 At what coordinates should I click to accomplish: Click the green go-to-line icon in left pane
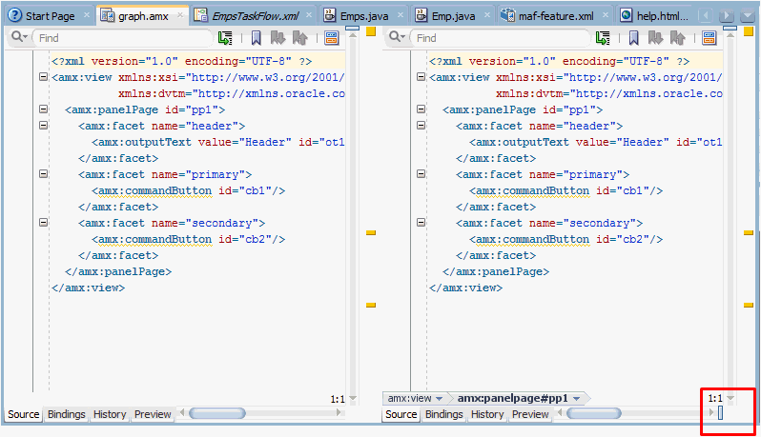pyautogui.click(x=225, y=38)
